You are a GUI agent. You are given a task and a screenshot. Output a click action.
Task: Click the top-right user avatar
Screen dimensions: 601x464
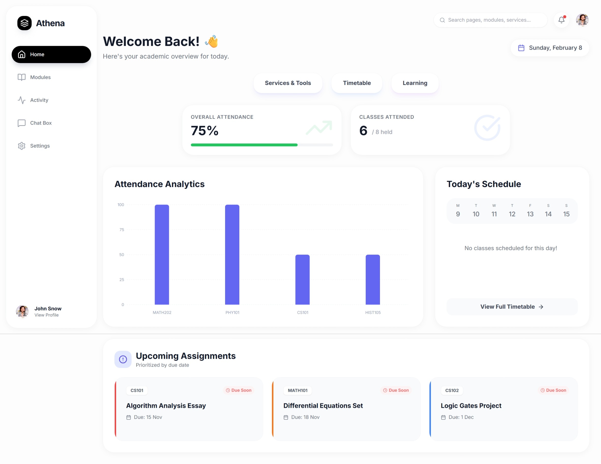point(582,20)
